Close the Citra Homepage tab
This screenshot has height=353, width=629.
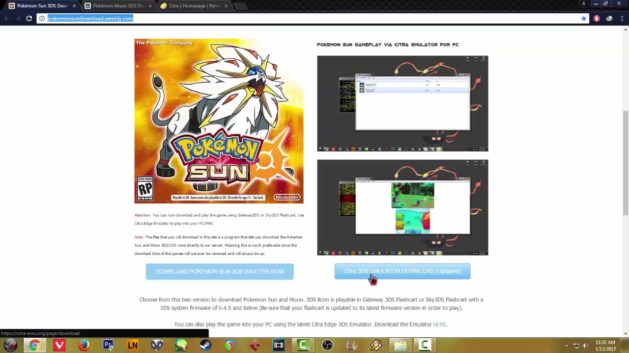pyautogui.click(x=227, y=6)
